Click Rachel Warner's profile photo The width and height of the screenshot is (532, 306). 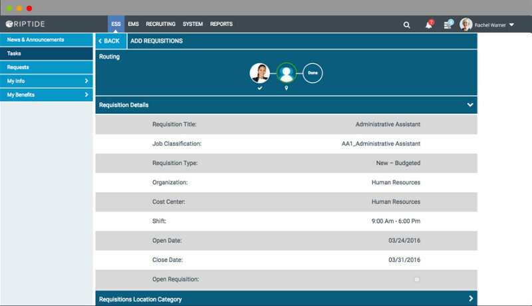coord(465,25)
